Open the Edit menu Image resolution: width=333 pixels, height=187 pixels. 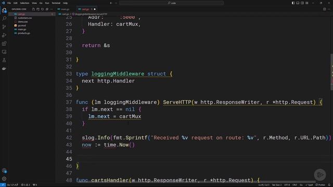tap(16, 3)
